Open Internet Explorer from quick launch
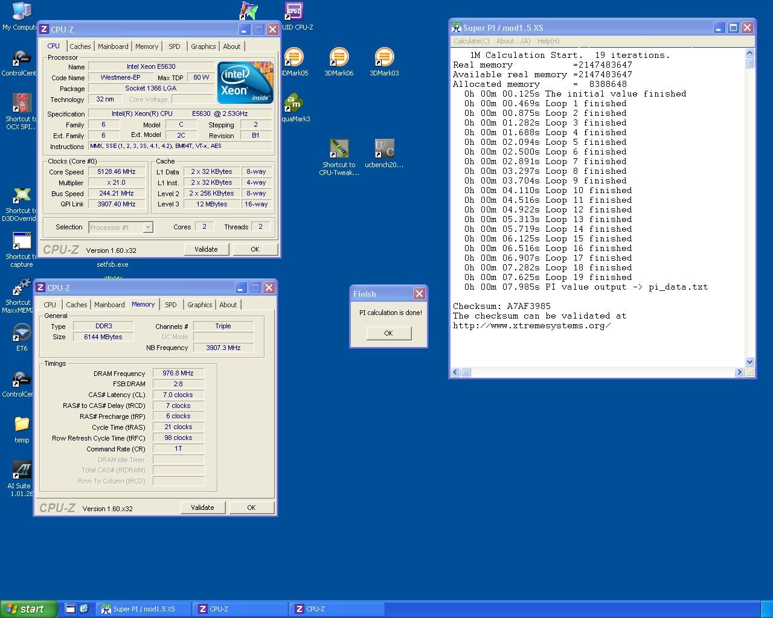Screen dimensions: 773x618 84,609
